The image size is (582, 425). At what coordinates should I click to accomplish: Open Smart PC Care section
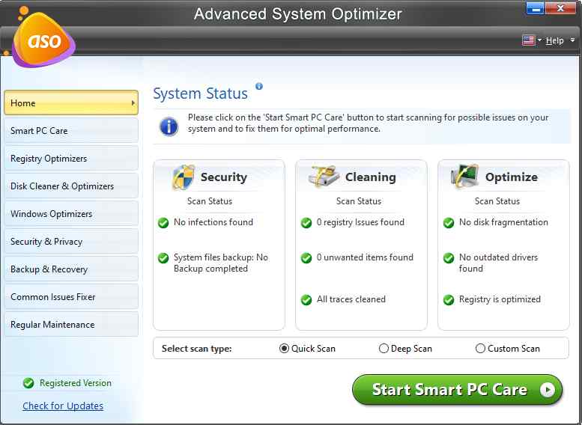71,130
